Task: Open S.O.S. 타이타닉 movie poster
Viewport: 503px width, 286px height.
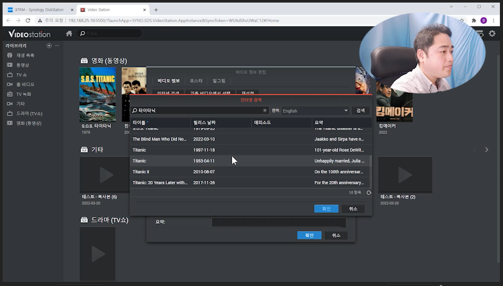Action: (x=98, y=94)
